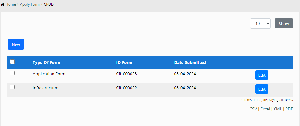
Task: Select the CR-000023 ID cell
Action: (x=126, y=74)
